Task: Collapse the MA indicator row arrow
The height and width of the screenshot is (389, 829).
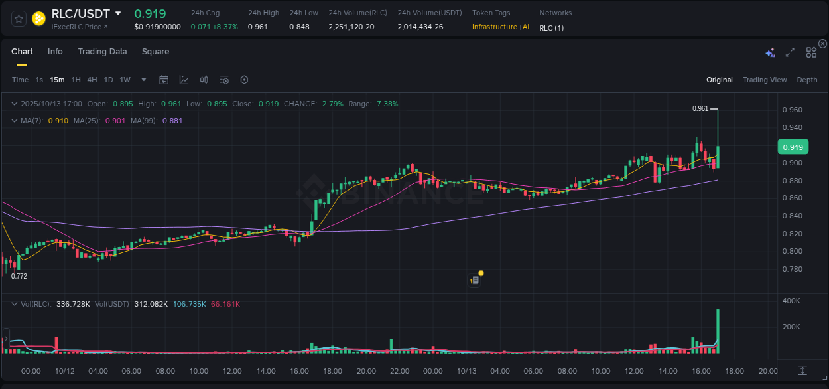Action: pyautogui.click(x=13, y=121)
